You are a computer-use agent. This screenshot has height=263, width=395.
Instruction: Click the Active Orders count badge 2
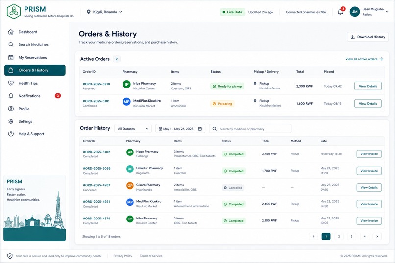pyautogui.click(x=116, y=59)
